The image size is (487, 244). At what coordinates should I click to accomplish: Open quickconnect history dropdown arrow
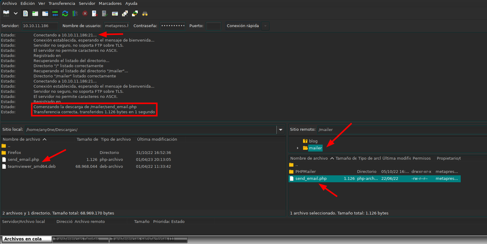point(265,26)
